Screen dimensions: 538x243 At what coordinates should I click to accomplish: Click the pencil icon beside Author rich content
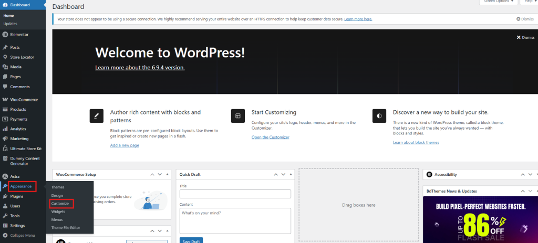[97, 116]
